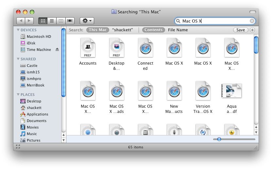Select 'Contents' search type

coord(153,30)
